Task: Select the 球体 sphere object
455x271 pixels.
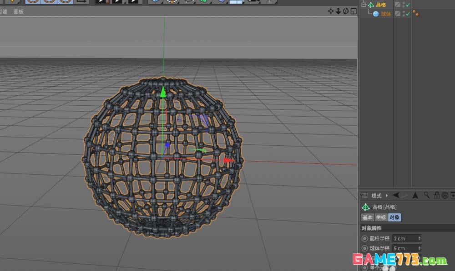Action: [x=386, y=14]
